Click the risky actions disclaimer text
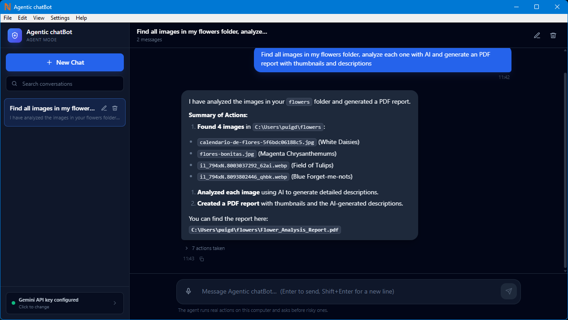This screenshot has height=320, width=568. (x=253, y=310)
